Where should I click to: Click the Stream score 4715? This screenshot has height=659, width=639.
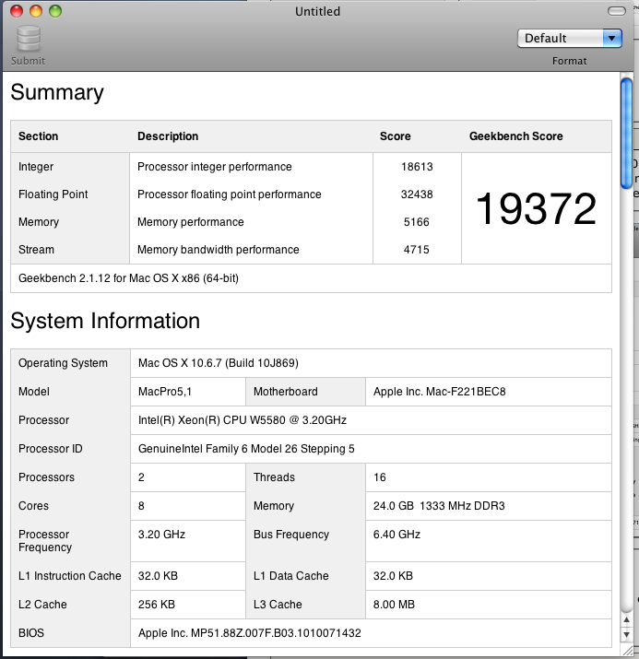click(x=417, y=250)
